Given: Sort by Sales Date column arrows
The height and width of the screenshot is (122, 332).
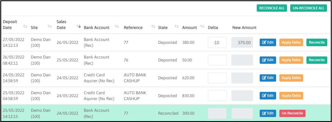Looking at the screenshot, I should tap(79, 27).
